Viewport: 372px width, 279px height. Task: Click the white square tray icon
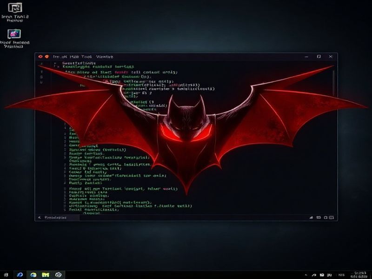322,275
